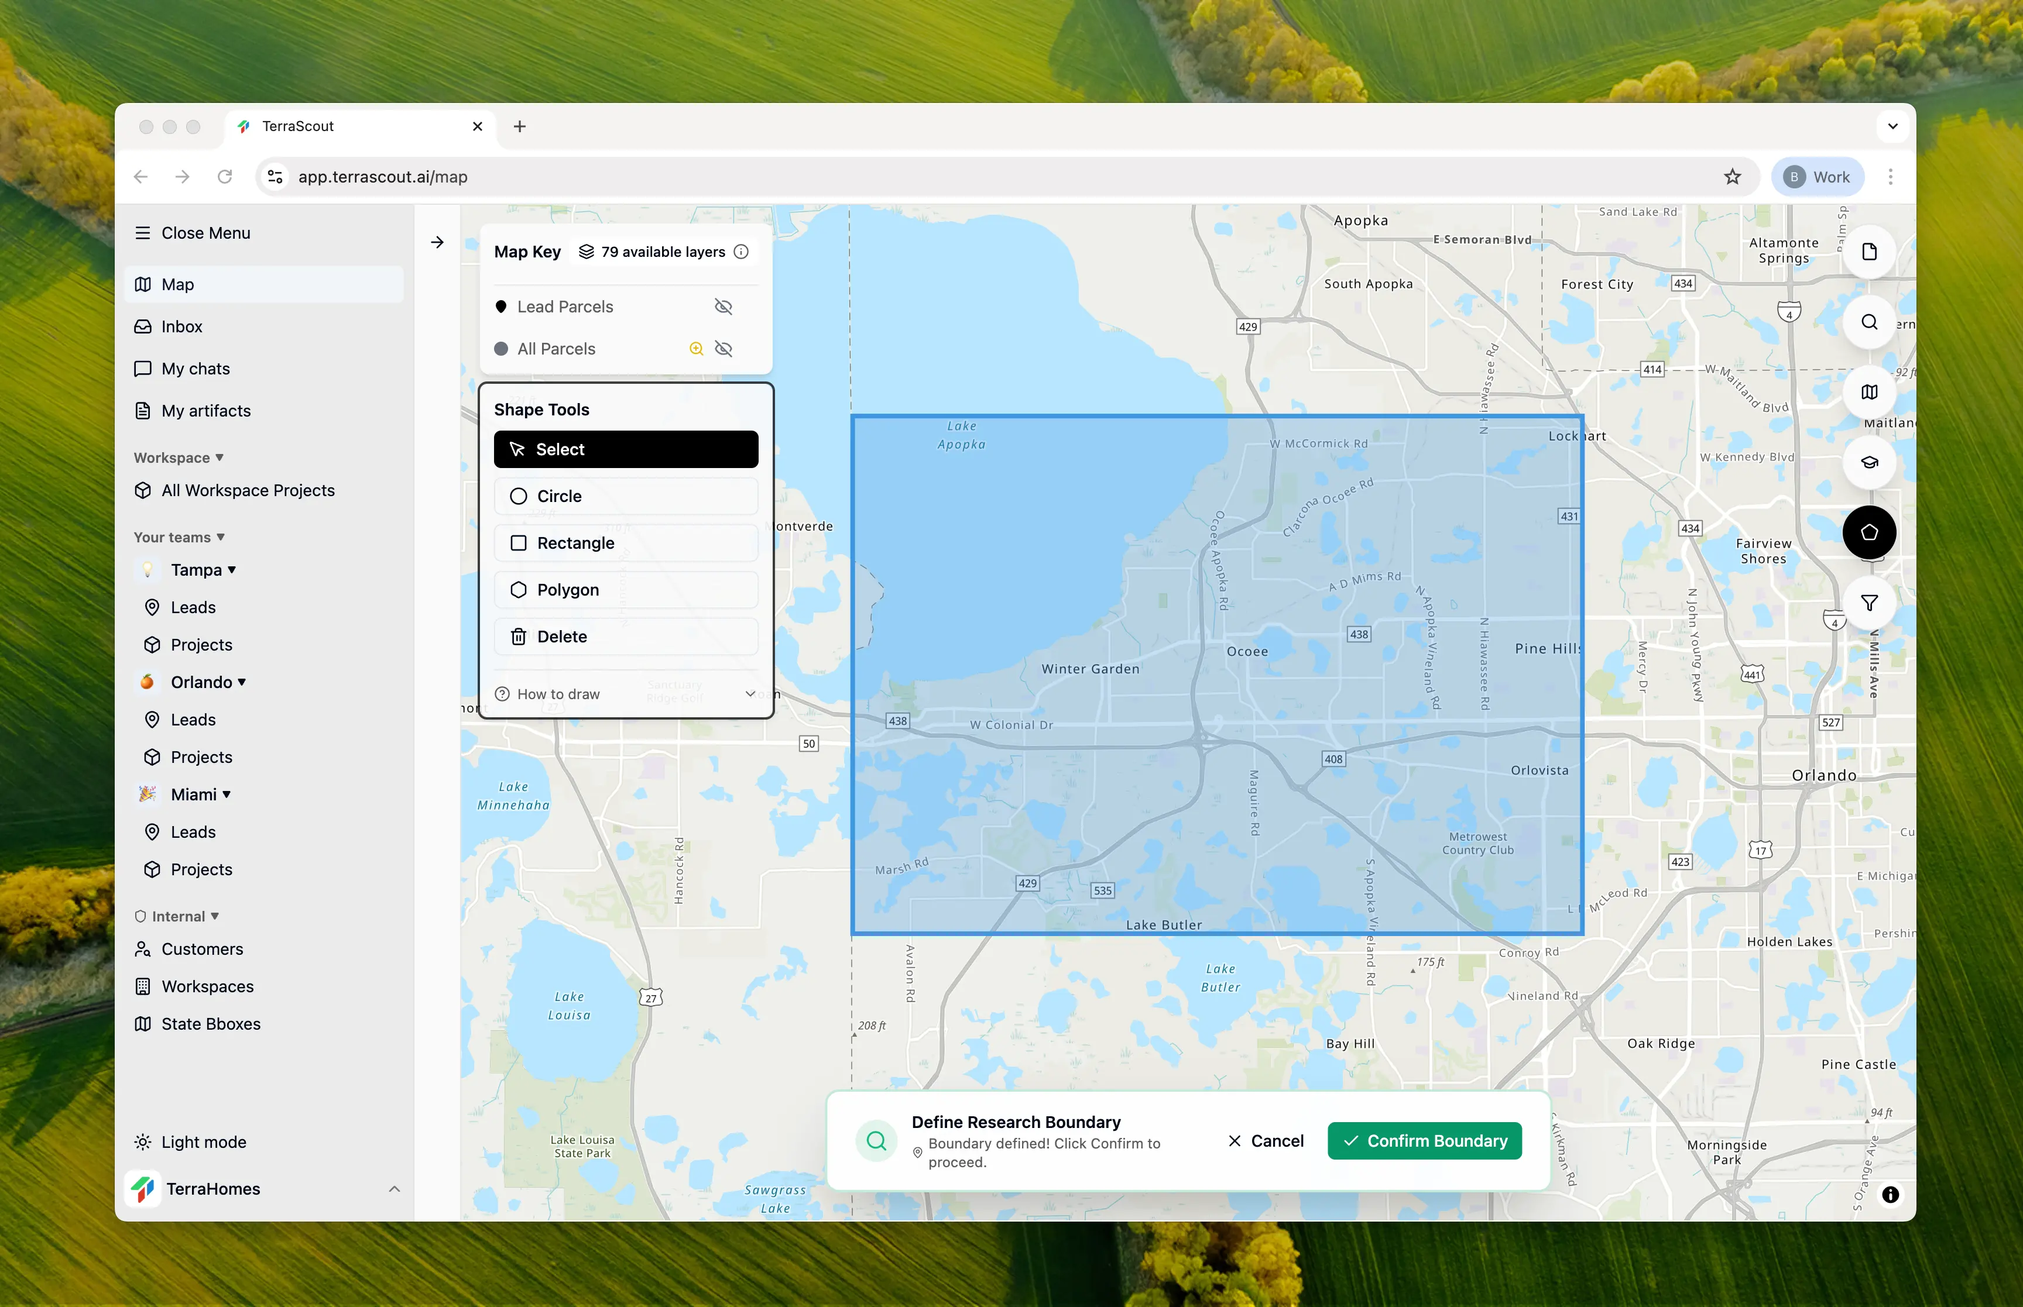Click the info icon next to available layers
This screenshot has width=2023, height=1307.
click(741, 252)
